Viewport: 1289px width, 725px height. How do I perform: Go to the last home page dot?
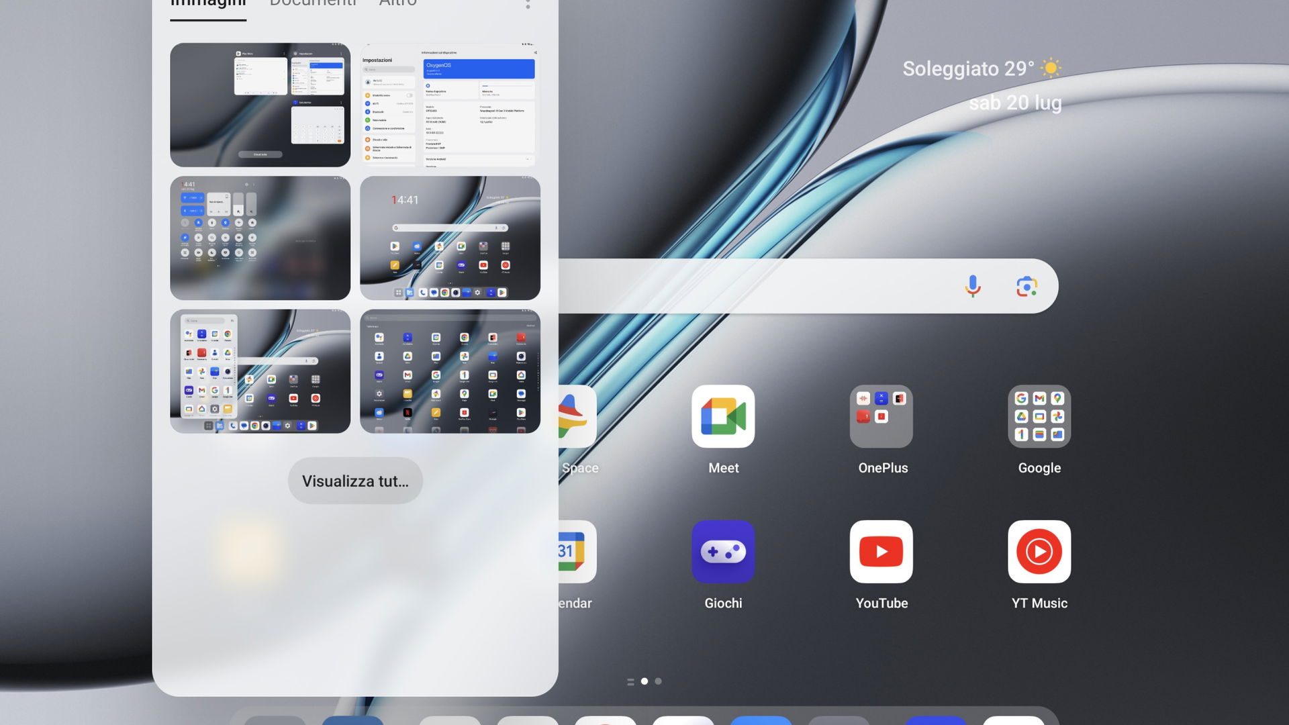(x=658, y=681)
